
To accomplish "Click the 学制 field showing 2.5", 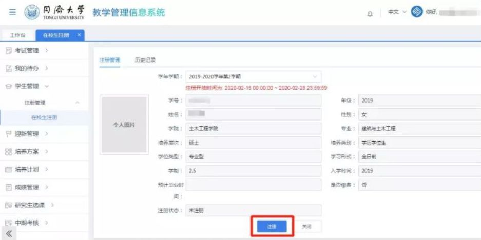I will 254,171.
